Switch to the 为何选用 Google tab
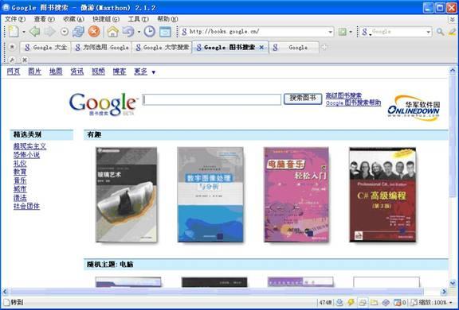The width and height of the screenshot is (459, 310). [x=101, y=47]
